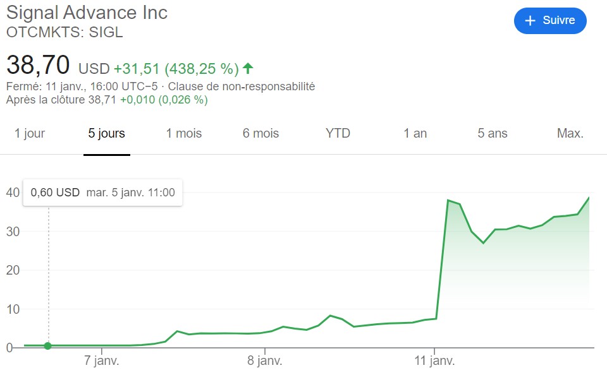Image resolution: width=607 pixels, height=375 pixels.
Task: Select the "5 ans" tab
Action: (x=493, y=134)
